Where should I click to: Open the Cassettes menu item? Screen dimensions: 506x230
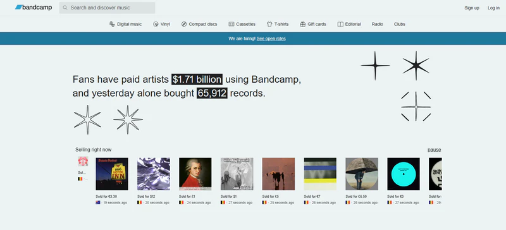point(242,24)
